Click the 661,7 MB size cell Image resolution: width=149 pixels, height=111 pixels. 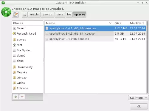(x=121, y=39)
